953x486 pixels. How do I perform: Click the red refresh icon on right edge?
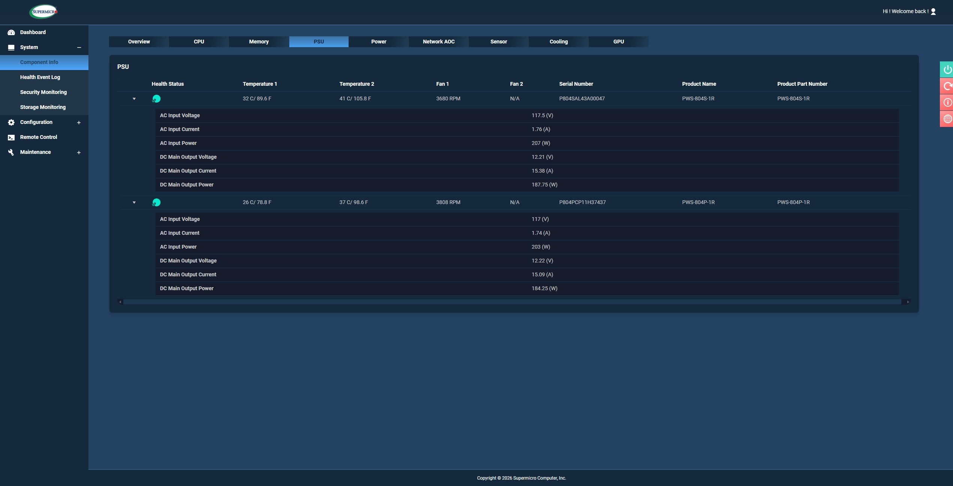click(x=947, y=86)
